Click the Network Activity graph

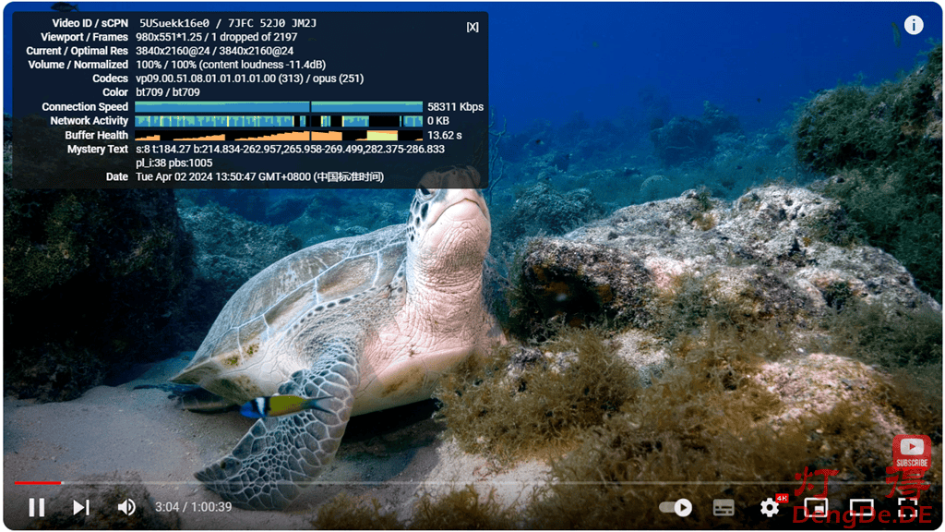pos(279,121)
